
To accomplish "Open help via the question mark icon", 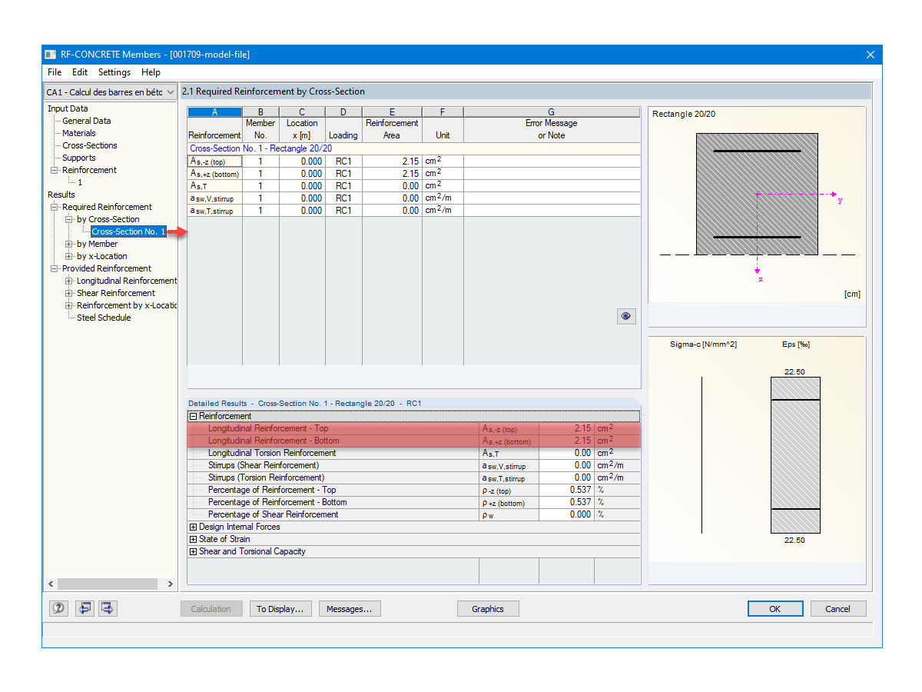I will (x=58, y=608).
